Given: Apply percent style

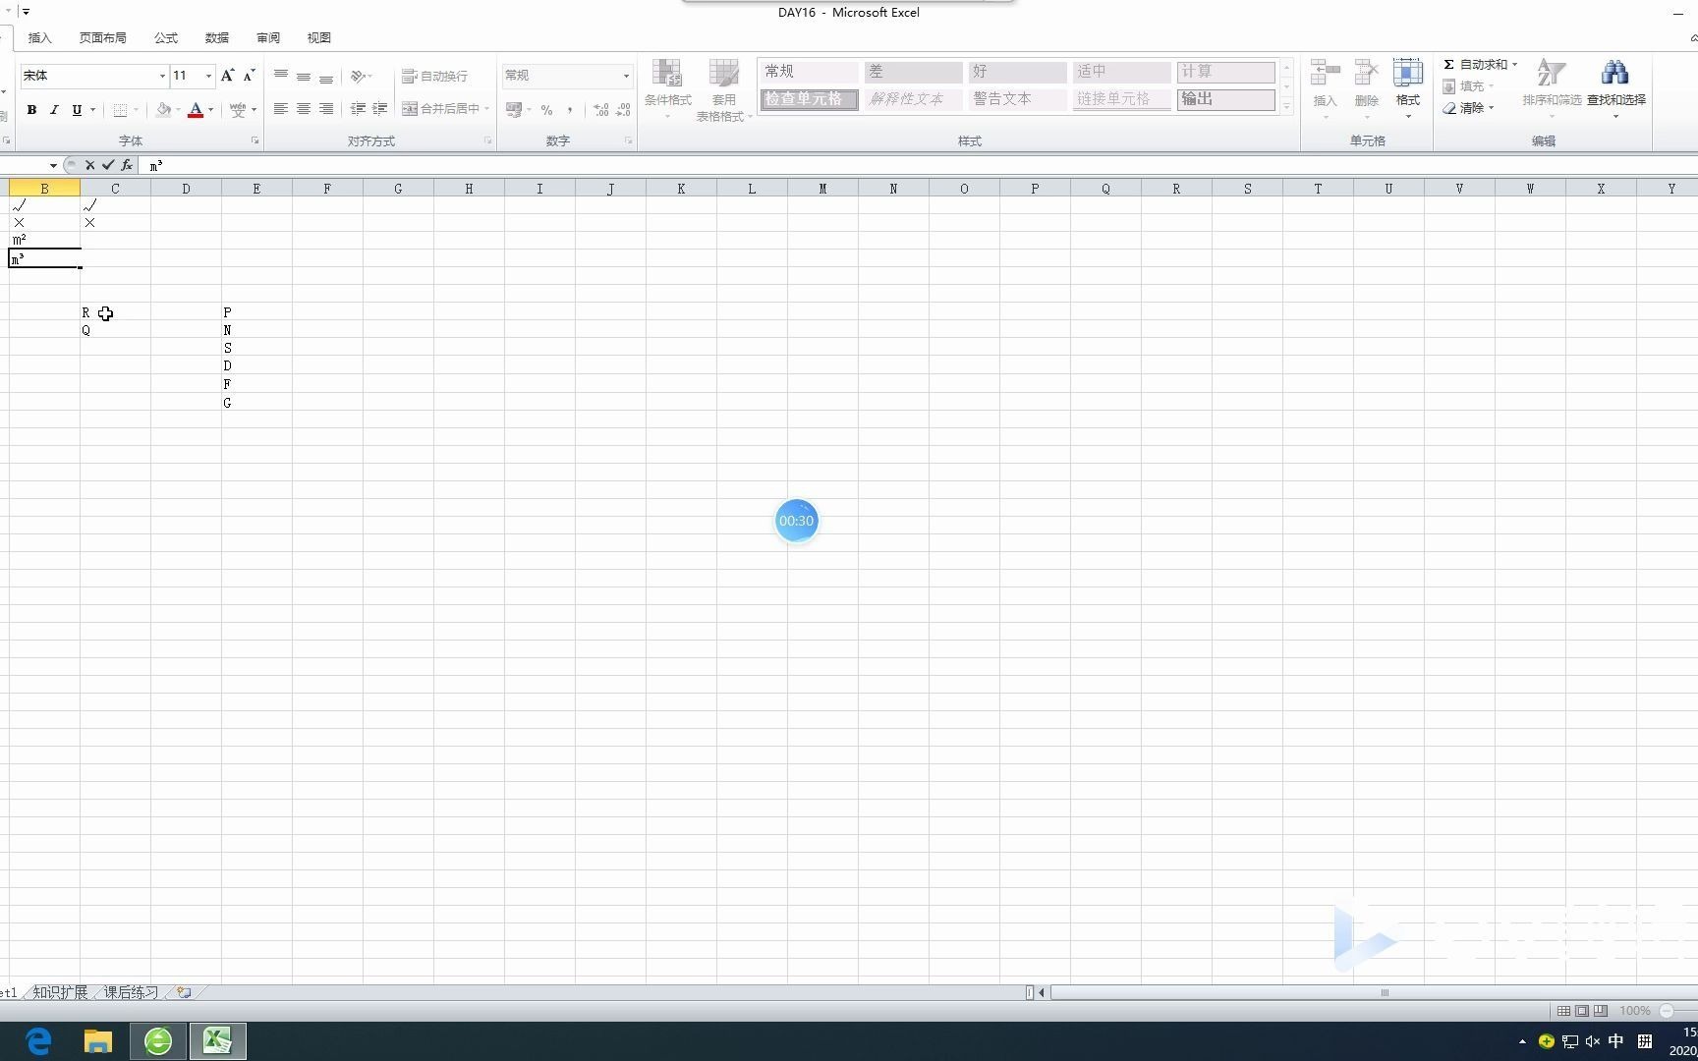Looking at the screenshot, I should pos(546,110).
